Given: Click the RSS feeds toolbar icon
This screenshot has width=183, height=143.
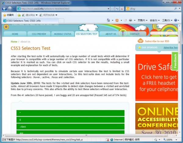Looking at the screenshot, I should pos(117,20).
